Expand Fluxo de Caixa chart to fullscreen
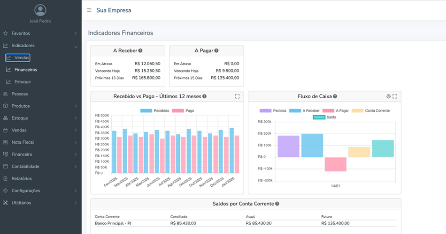Image resolution: width=446 pixels, height=234 pixels. 395,96
